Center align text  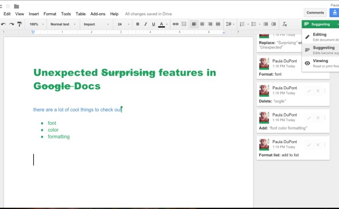(202, 24)
